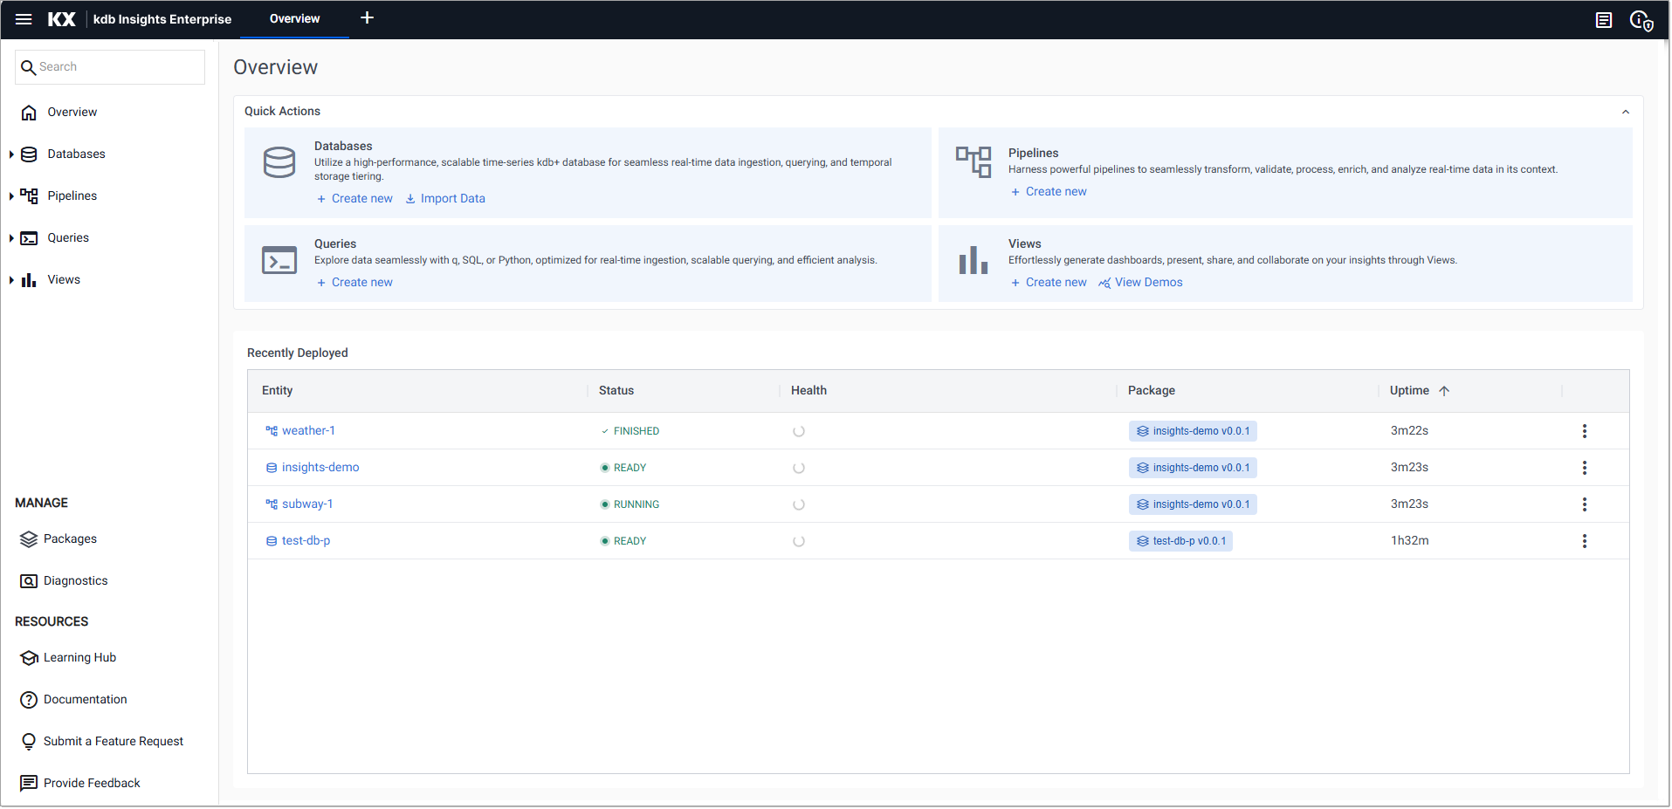Image resolution: width=1672 pixels, height=809 pixels.
Task: Click the Learning Hub graduation cap icon
Action: point(29,657)
